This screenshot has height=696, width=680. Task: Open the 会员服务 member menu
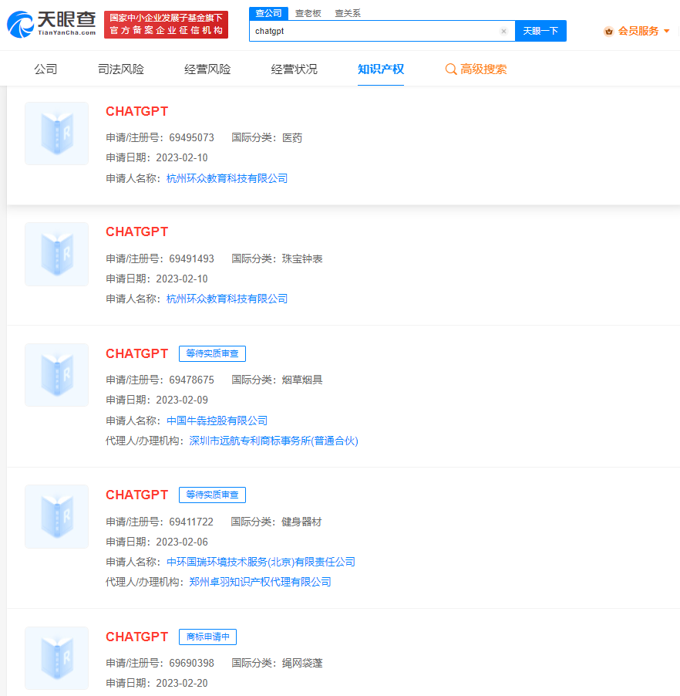coord(637,31)
